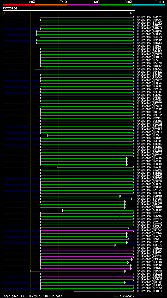Select label UniRef100_Q9SMD0
Screen dimensions: 167x298
tap(150, 216)
